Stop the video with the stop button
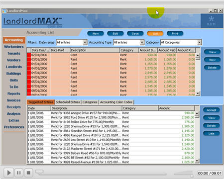Viewport: 224px width, 179px height. click(28, 173)
